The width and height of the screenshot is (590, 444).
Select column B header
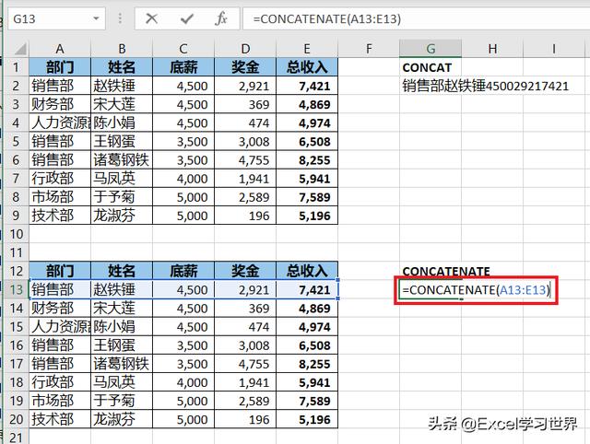[x=122, y=49]
